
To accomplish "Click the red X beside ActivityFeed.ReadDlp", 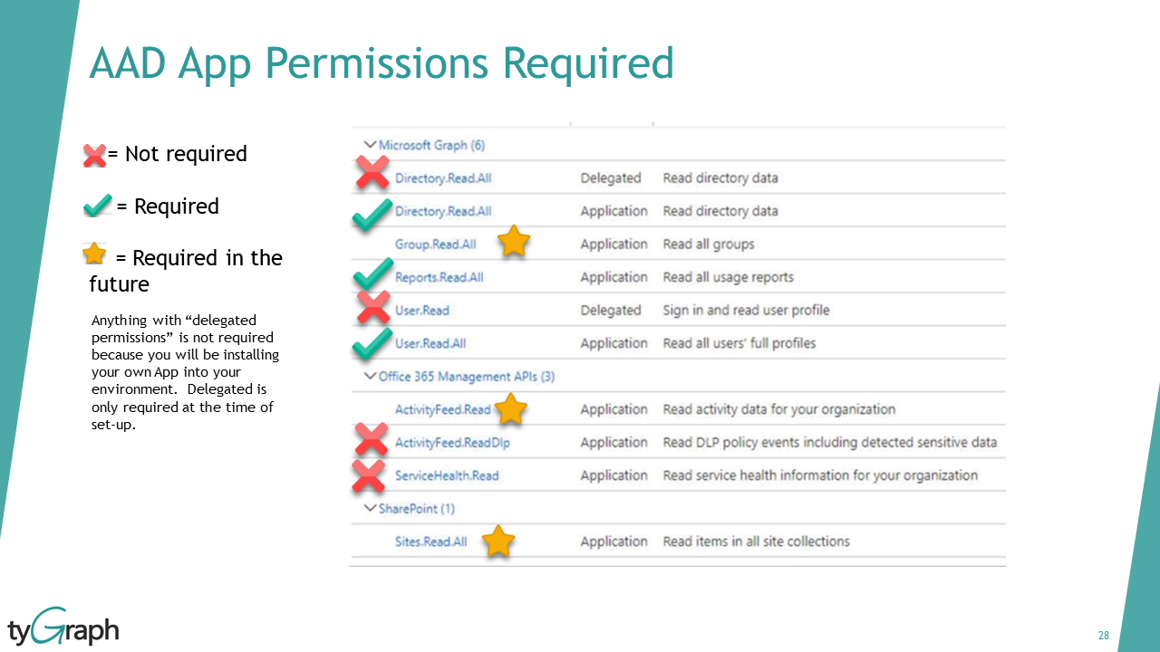I will (371, 439).
